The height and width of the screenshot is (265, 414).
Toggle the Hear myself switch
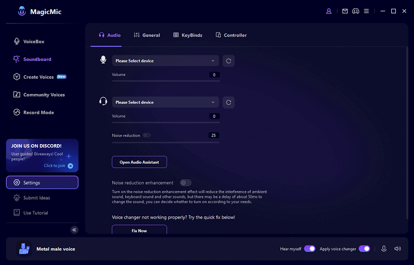309,248
